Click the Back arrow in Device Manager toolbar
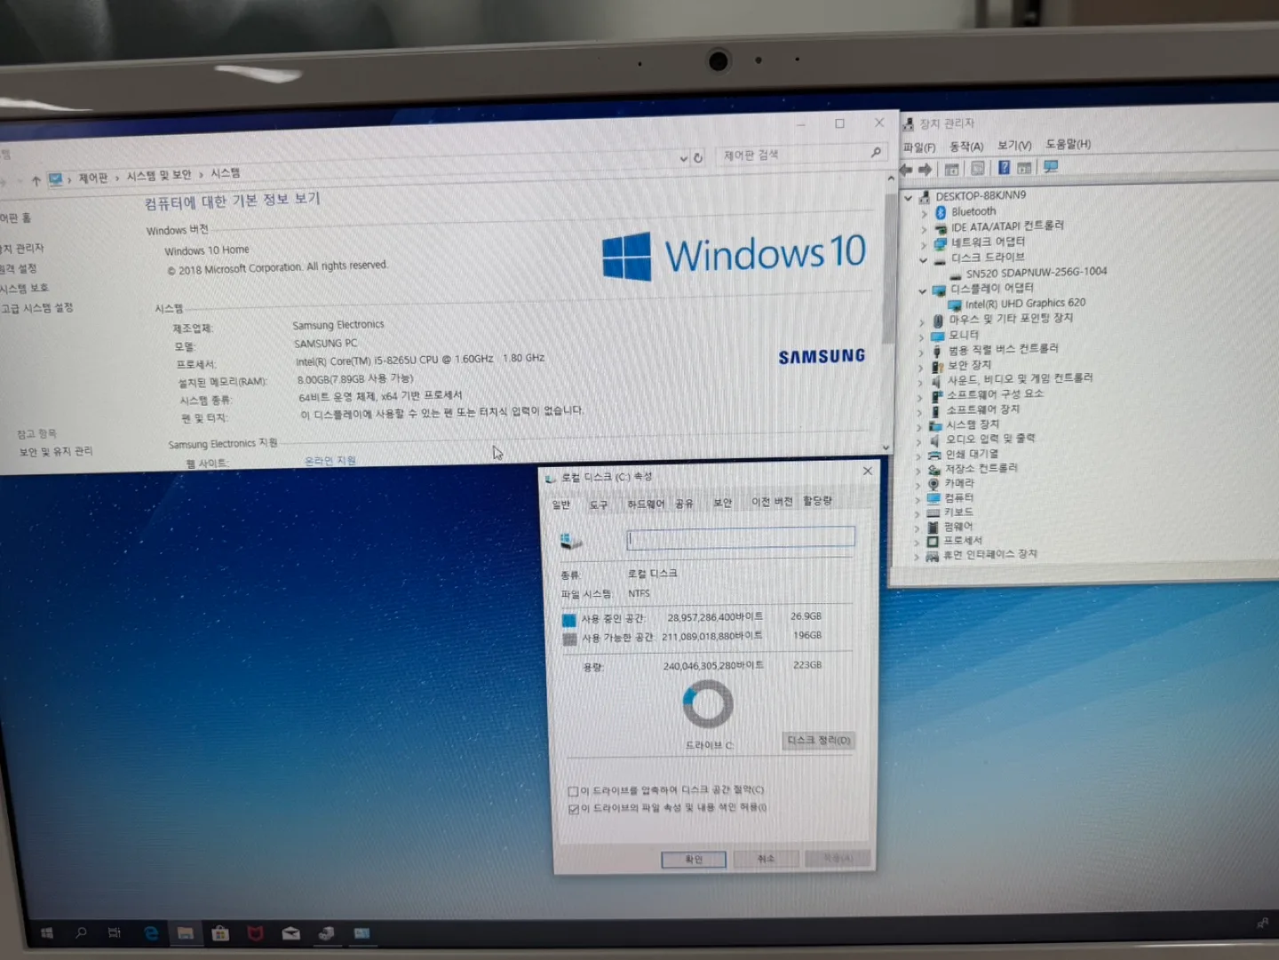The image size is (1279, 960). tap(906, 169)
